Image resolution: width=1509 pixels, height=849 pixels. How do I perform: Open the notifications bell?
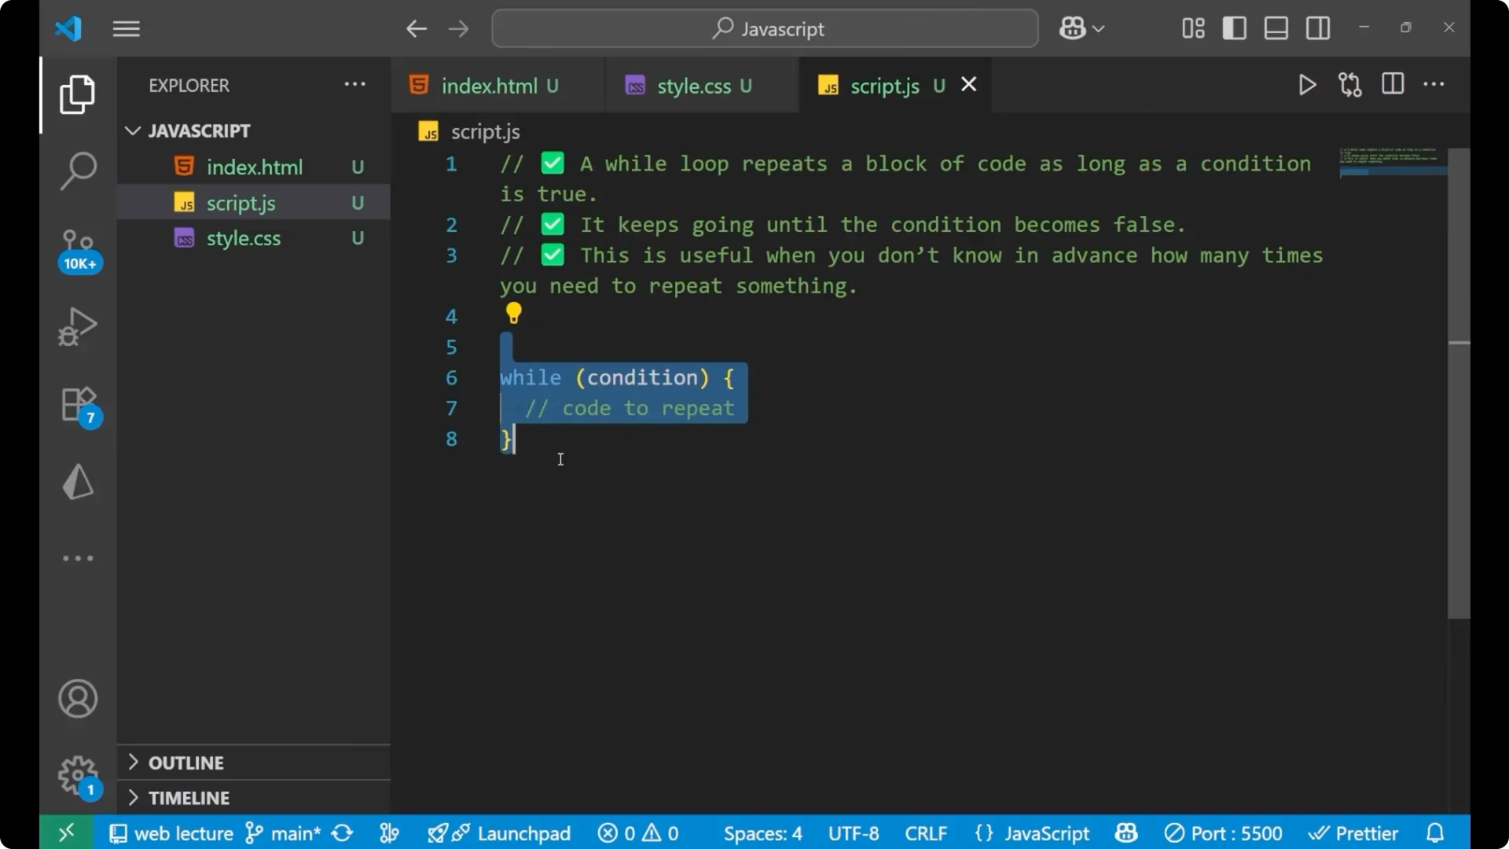point(1435,832)
